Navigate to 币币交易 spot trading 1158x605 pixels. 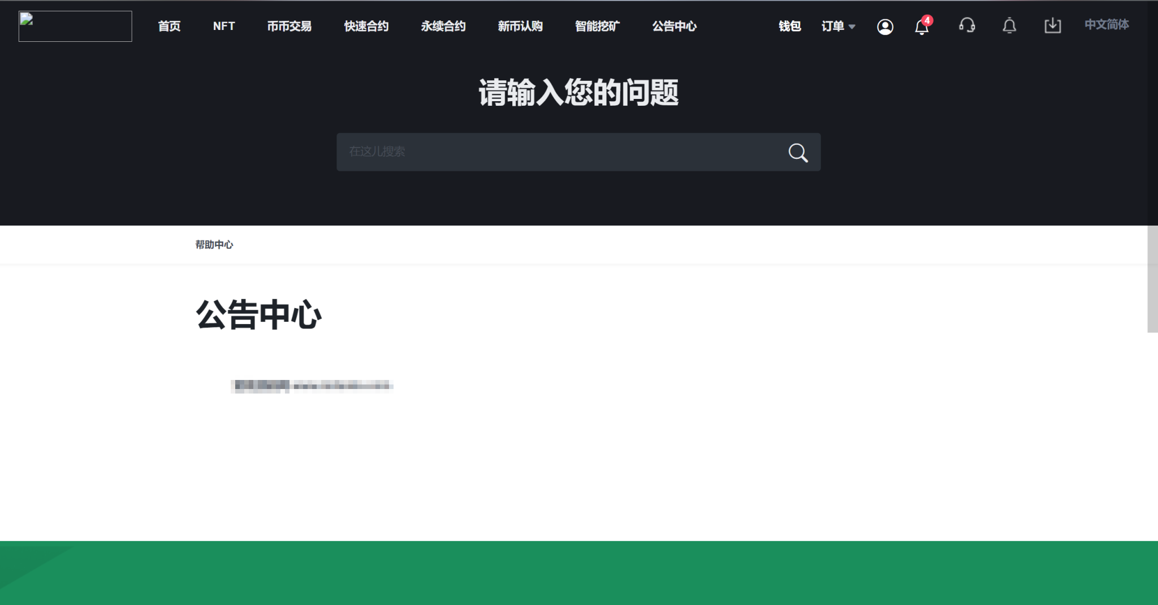click(289, 26)
